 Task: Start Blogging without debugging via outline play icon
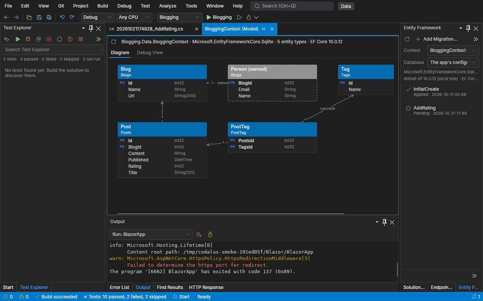coord(239,17)
